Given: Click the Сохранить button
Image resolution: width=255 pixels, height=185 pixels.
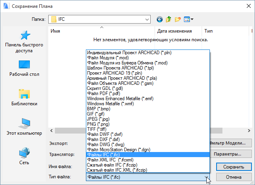Looking at the screenshot, I should pyautogui.click(x=234, y=167).
